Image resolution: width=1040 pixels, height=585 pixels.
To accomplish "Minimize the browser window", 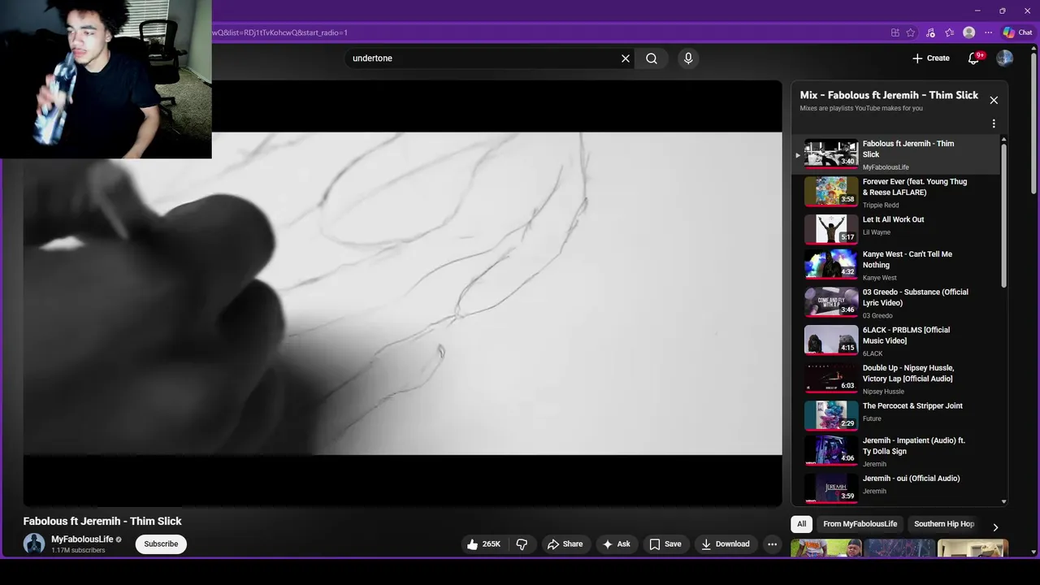I will [x=977, y=11].
